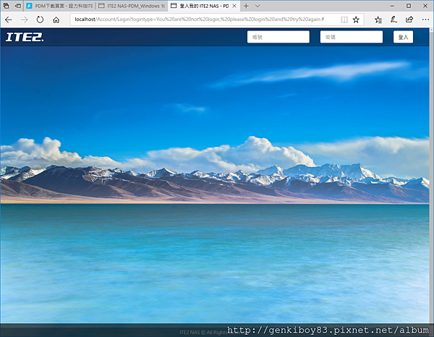Share this page icon
Screen dimensions: 434x337
tap(409, 20)
